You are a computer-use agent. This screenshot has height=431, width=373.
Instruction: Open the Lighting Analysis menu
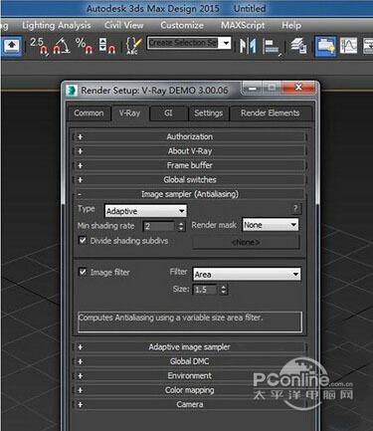coord(57,25)
